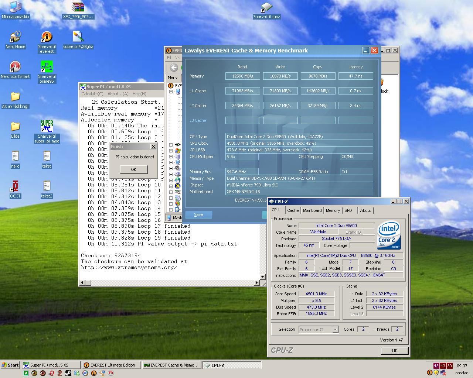Open the tekst text file icon

(47, 159)
